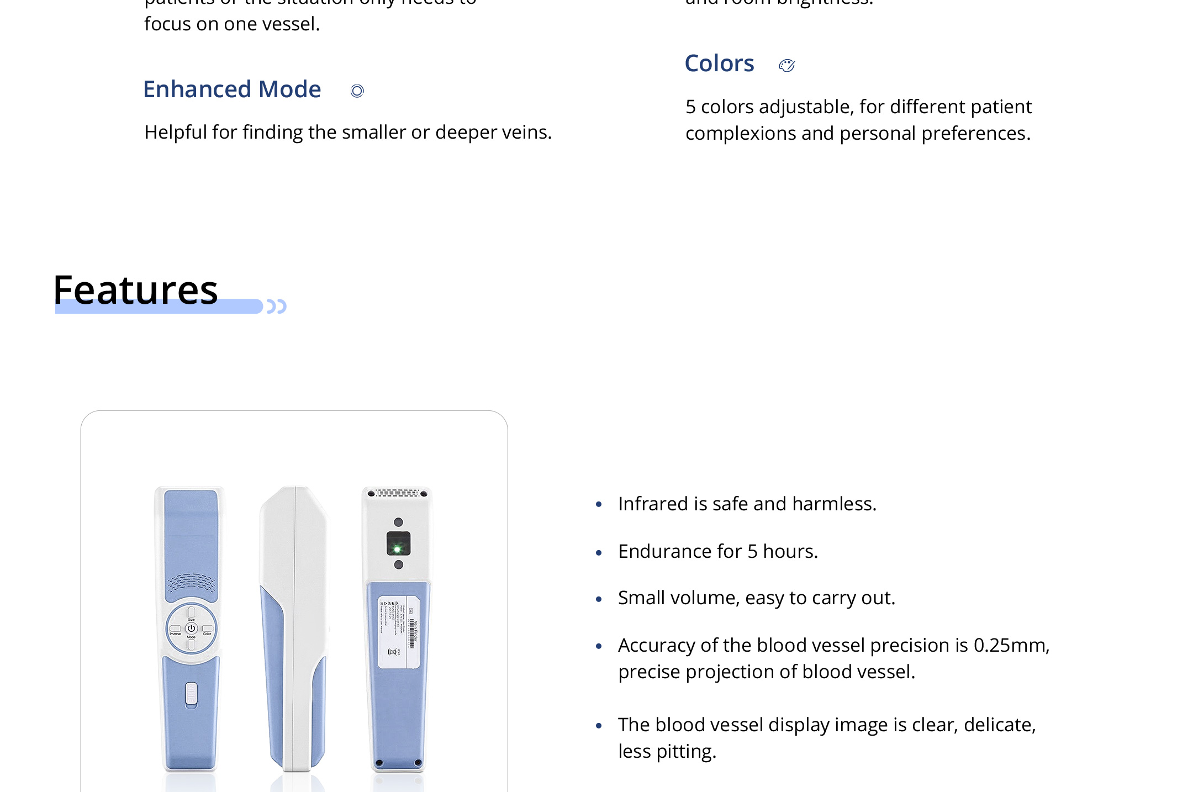Click the side view of the vein finder
The height and width of the screenshot is (792, 1193).
coord(294,629)
